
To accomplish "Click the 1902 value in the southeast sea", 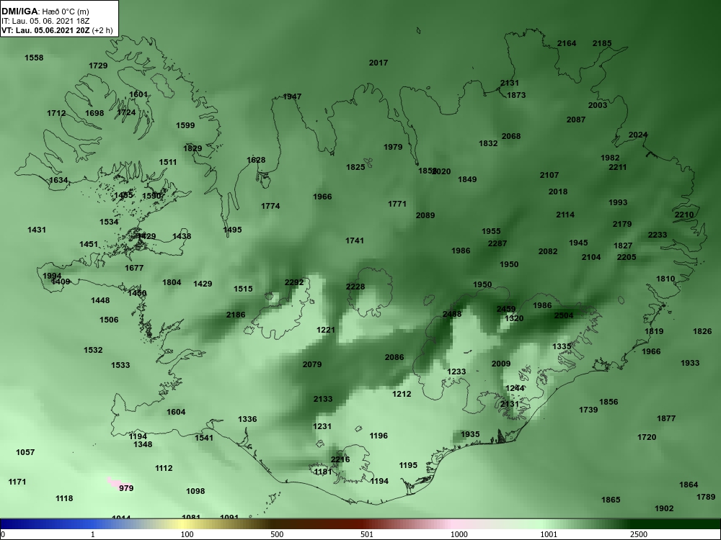I will click(x=664, y=509).
